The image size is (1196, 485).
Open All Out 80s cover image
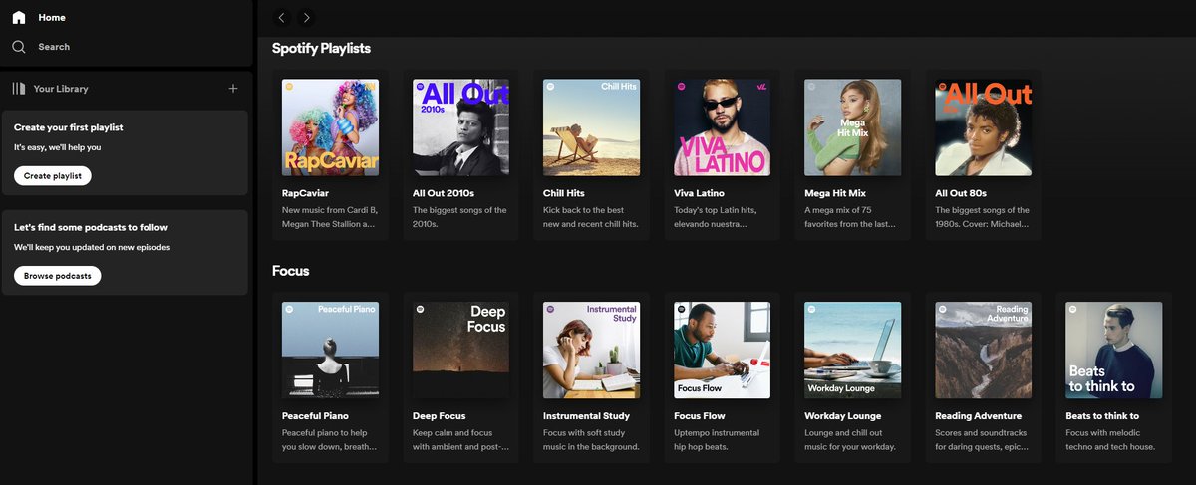tap(983, 127)
